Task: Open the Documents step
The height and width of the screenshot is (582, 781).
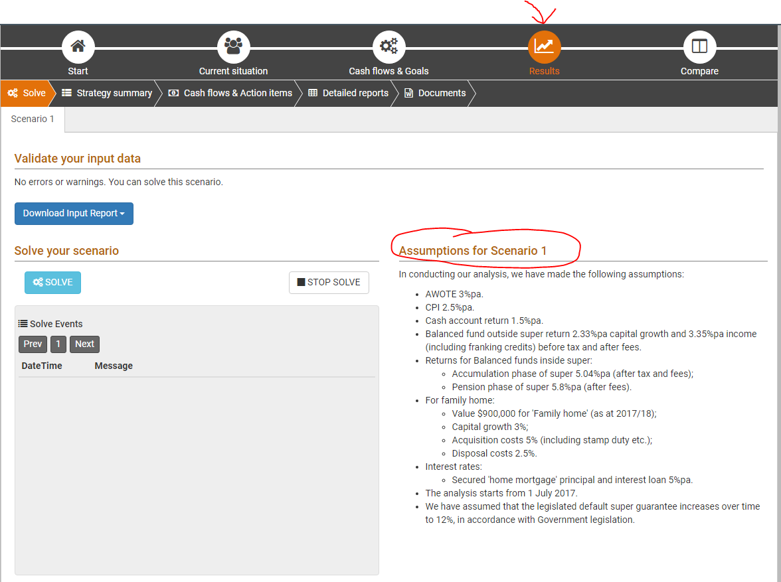Action: coord(436,94)
